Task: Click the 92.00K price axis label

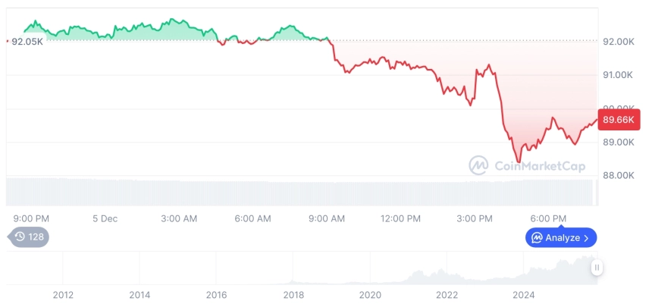Action: coord(618,42)
